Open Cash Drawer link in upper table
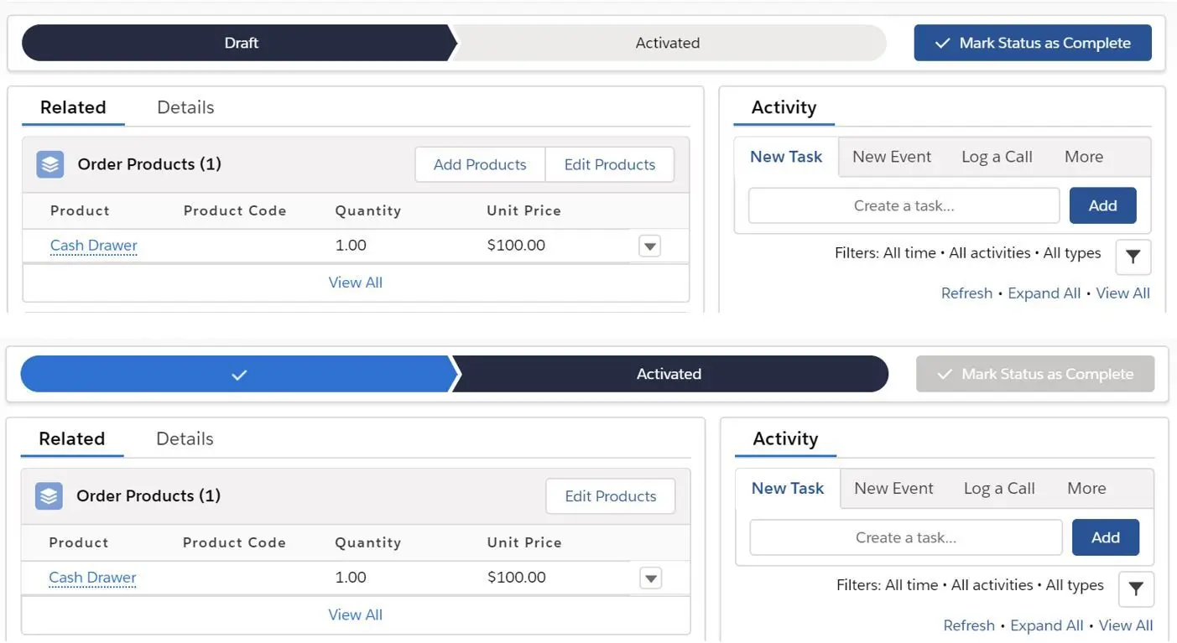The width and height of the screenshot is (1177, 643). click(x=94, y=246)
